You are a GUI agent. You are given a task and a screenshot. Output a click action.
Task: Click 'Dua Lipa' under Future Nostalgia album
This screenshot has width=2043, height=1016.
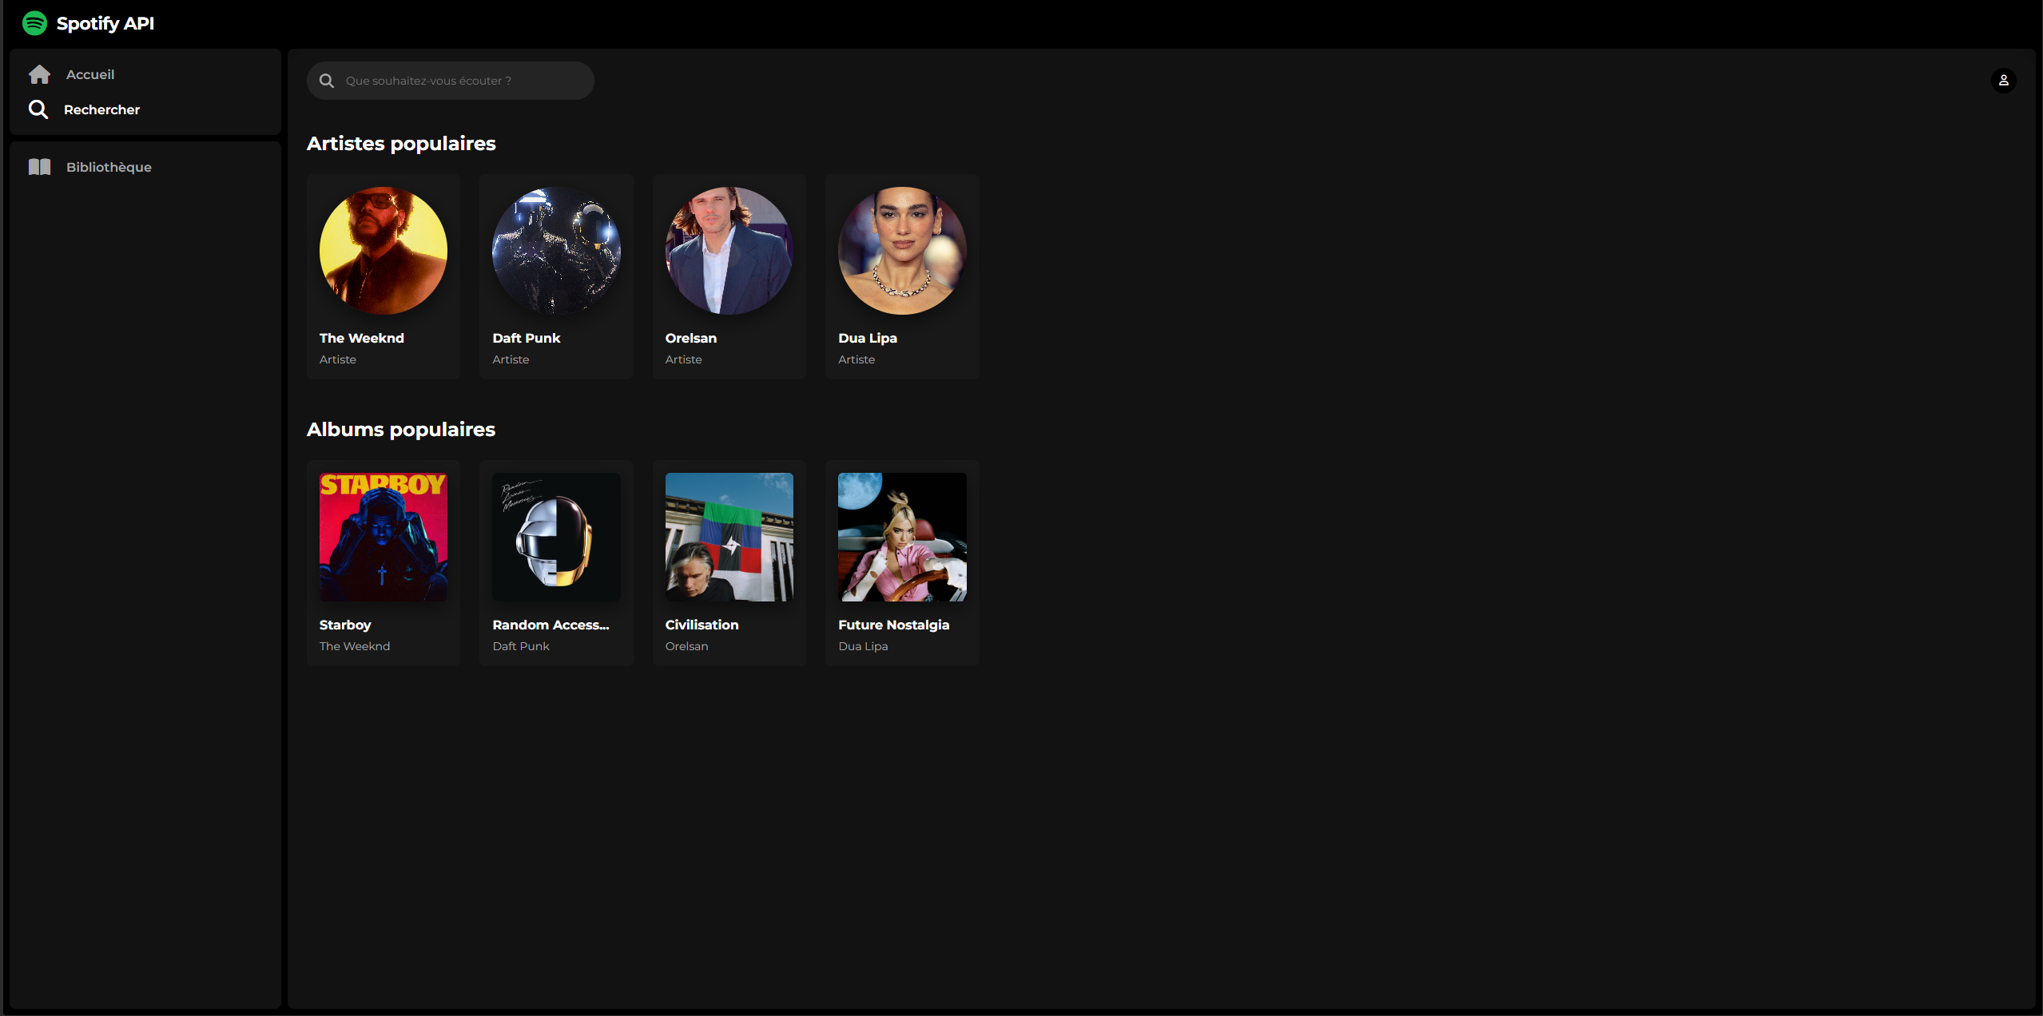863,646
